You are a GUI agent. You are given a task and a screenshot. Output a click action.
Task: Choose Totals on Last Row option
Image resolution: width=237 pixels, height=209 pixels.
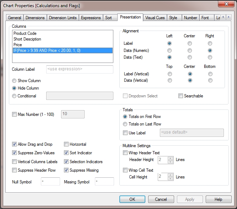coord(125,124)
